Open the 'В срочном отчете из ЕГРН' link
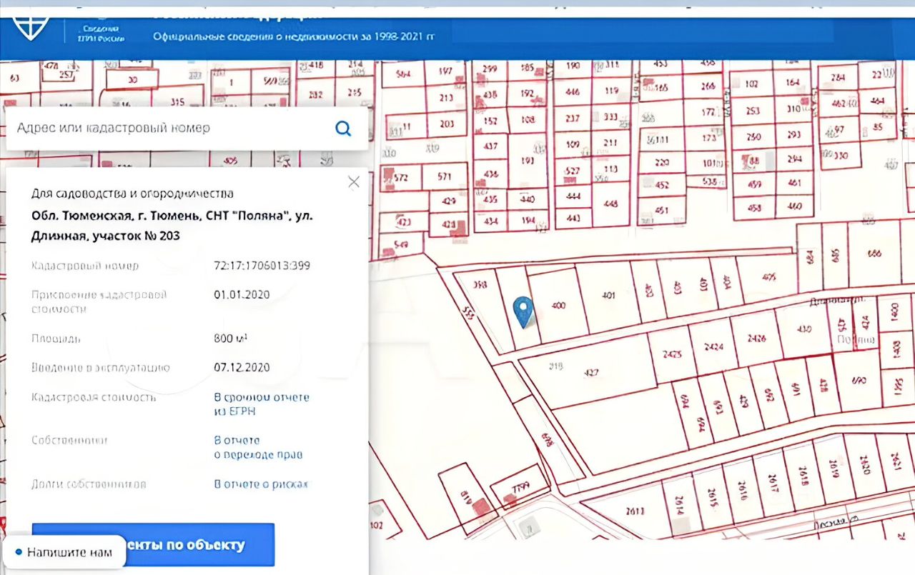This screenshot has width=915, height=575. click(x=262, y=404)
